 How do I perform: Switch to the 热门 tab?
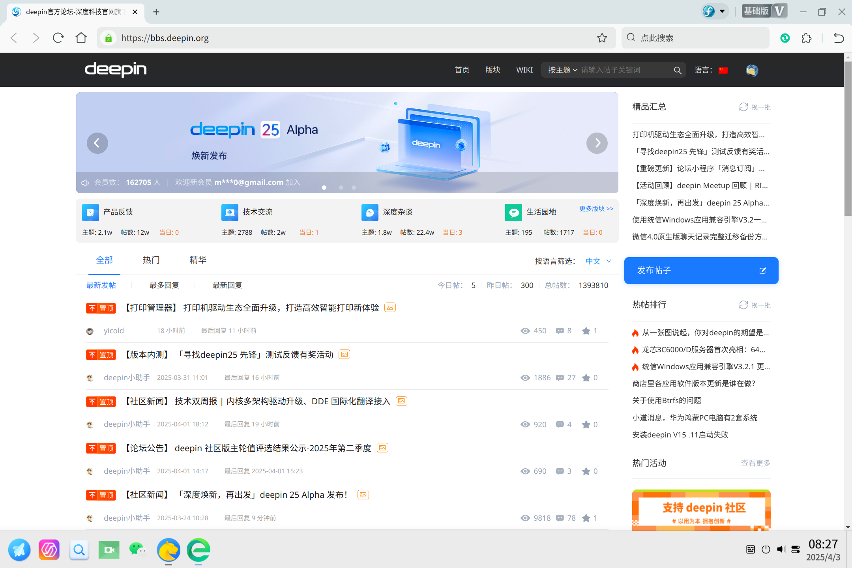(x=151, y=260)
